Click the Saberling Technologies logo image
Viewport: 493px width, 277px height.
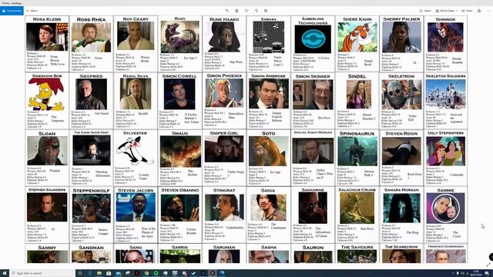[x=313, y=39]
